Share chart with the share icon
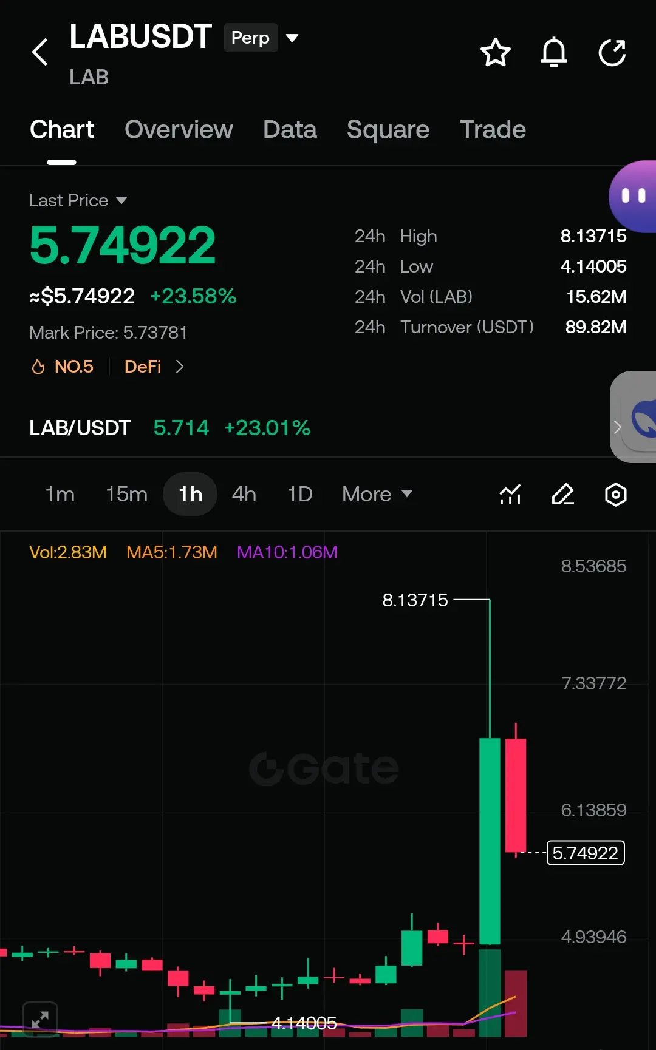Viewport: 656px width, 1050px height. [x=612, y=52]
